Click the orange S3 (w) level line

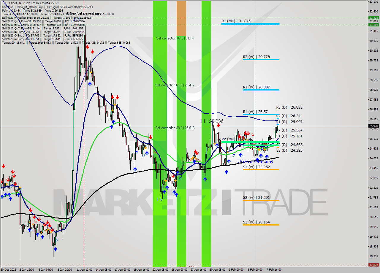(x=261, y=225)
